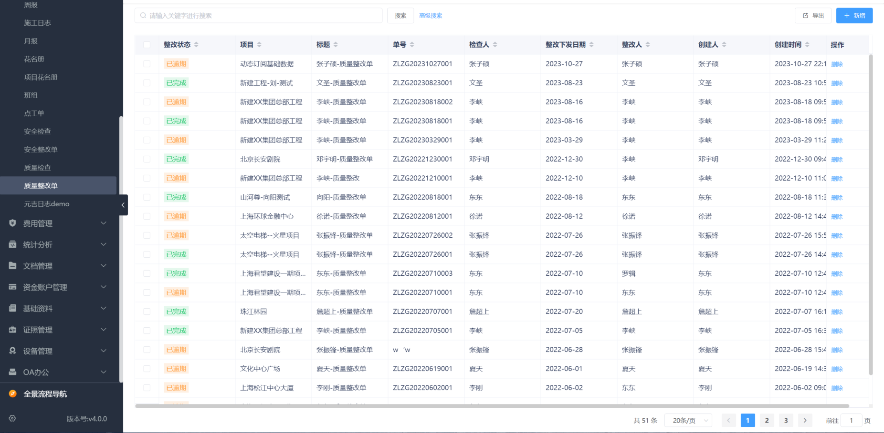Select the 统计分析 chart icon
Viewport: 884px width, 433px height.
(x=12, y=244)
